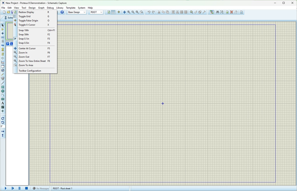
Task: Select the 2D text tool (A icon)
Action: 3,103
